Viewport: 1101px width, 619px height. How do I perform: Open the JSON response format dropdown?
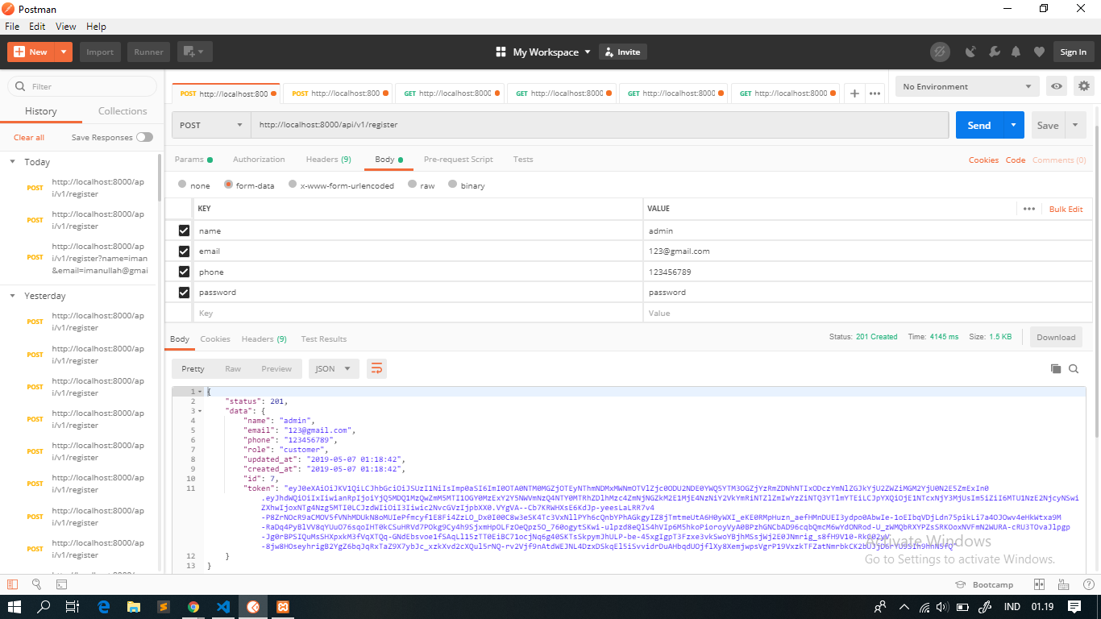pos(333,368)
